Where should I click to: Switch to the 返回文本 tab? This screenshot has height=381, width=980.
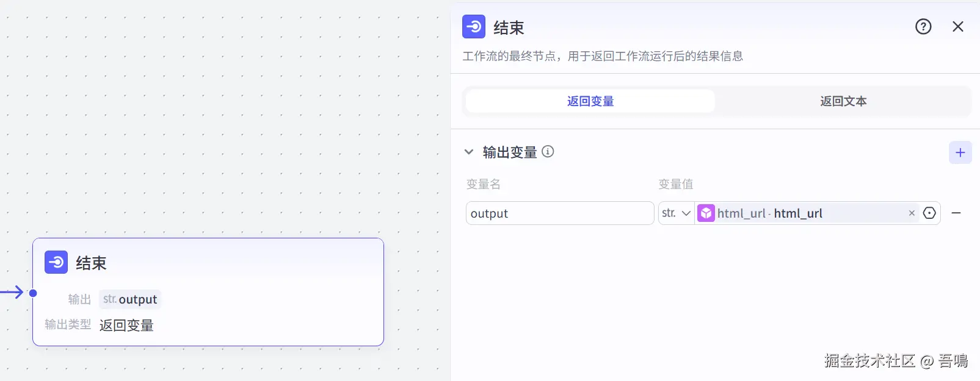[843, 101]
